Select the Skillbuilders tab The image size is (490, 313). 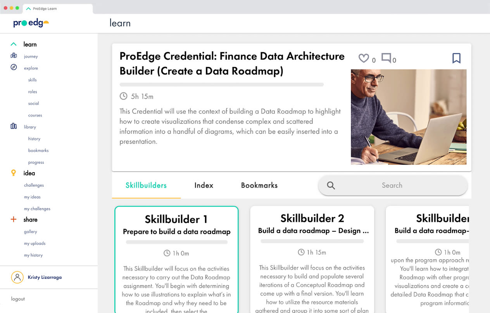point(146,185)
